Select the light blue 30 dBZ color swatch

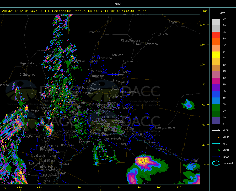pyautogui.click(x=216, y=101)
